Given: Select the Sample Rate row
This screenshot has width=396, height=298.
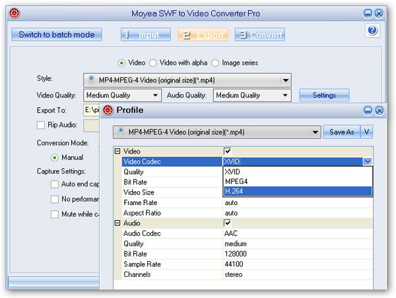Looking at the screenshot, I should point(172,264).
